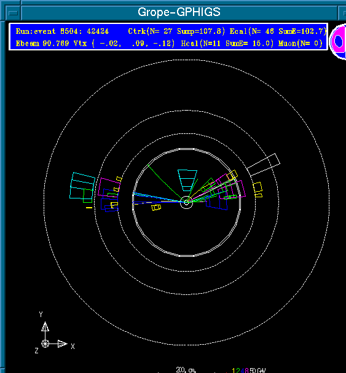Image resolution: width=346 pixels, height=373 pixels.
Task: Click the yellow 1 GeV energy legend digit
Action: [234, 371]
